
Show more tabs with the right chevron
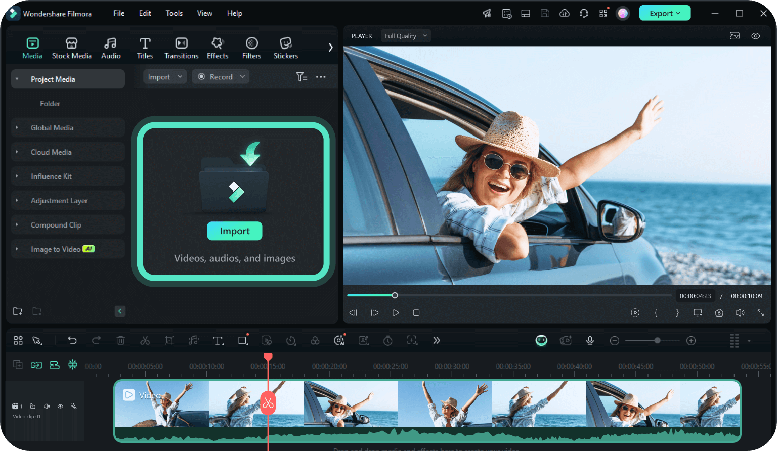(x=330, y=47)
